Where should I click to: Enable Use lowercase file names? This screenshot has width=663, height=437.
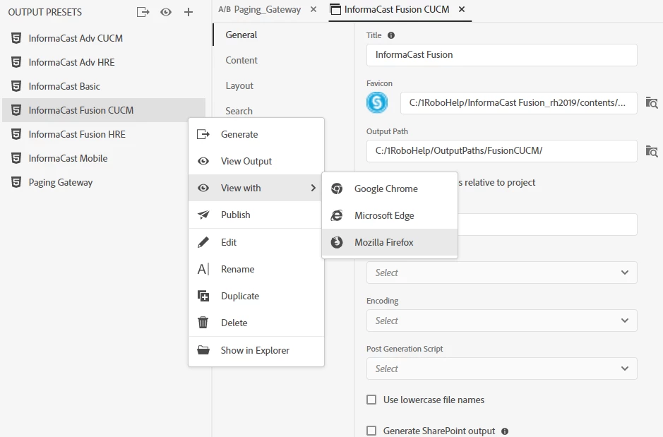(x=371, y=400)
